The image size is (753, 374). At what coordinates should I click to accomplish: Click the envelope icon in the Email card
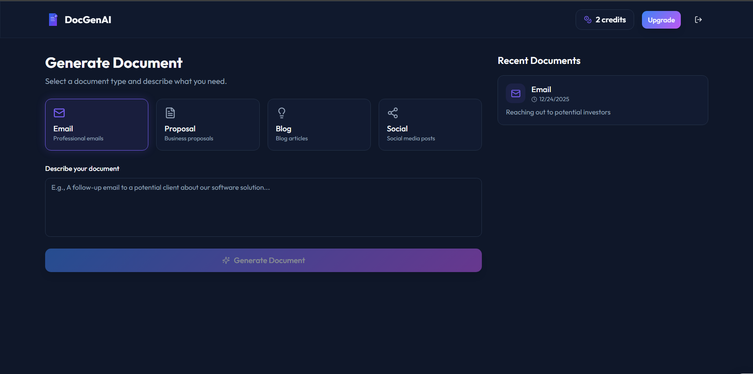click(x=59, y=113)
